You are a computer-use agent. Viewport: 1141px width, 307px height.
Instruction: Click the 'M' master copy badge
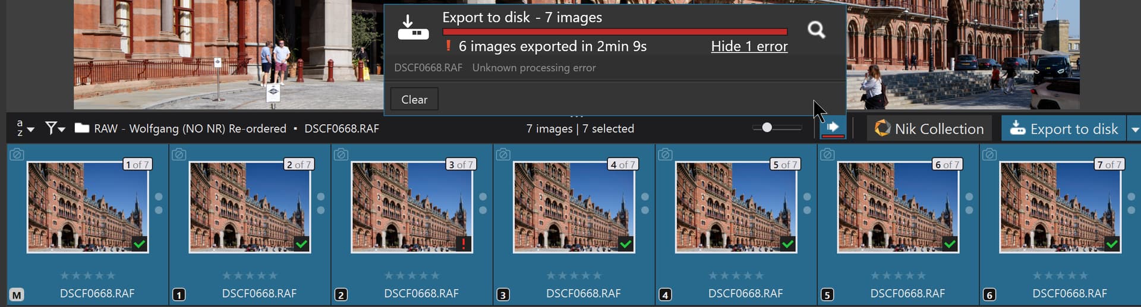pos(17,295)
